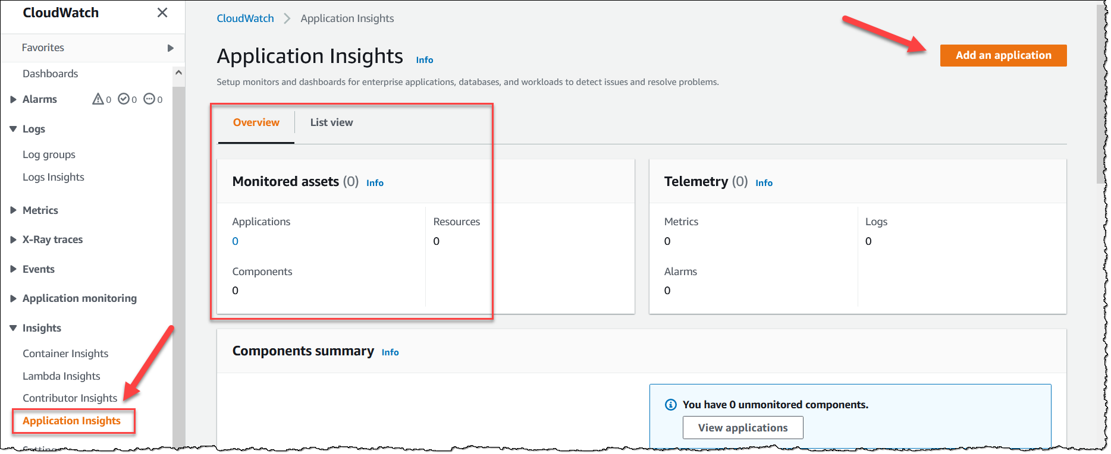The width and height of the screenshot is (1111, 454).
Task: Expand the Events section
Action: [13, 269]
